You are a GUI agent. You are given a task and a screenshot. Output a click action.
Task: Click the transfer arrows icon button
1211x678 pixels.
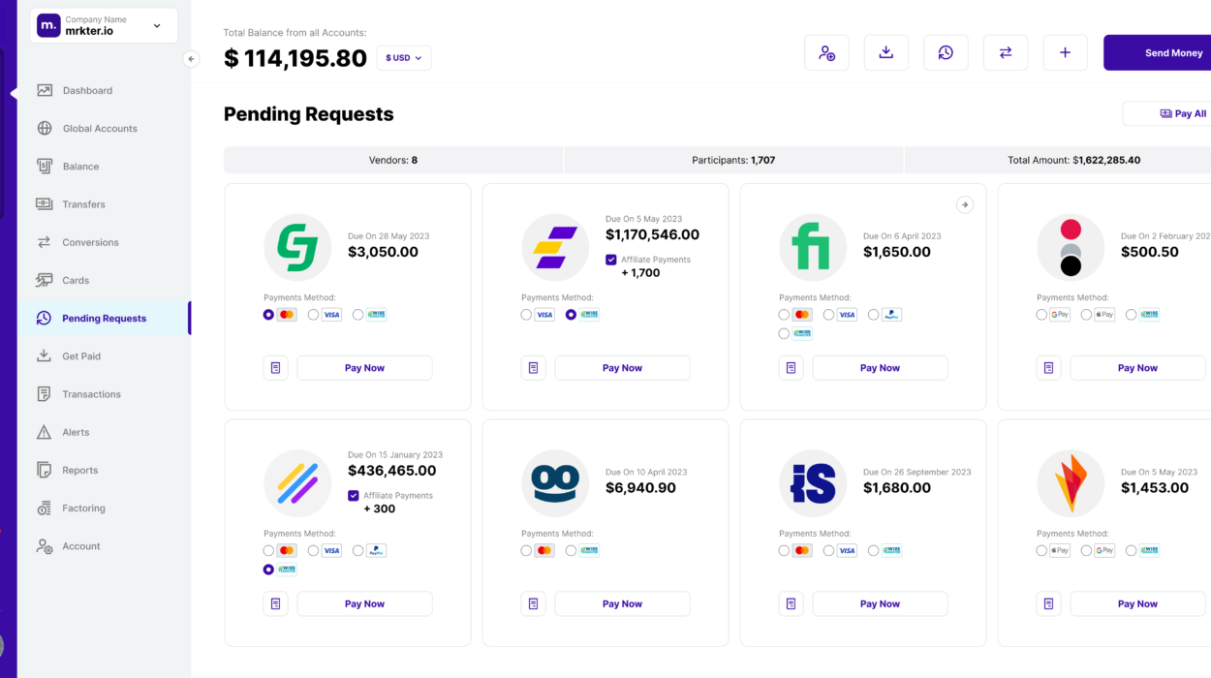pos(1006,53)
